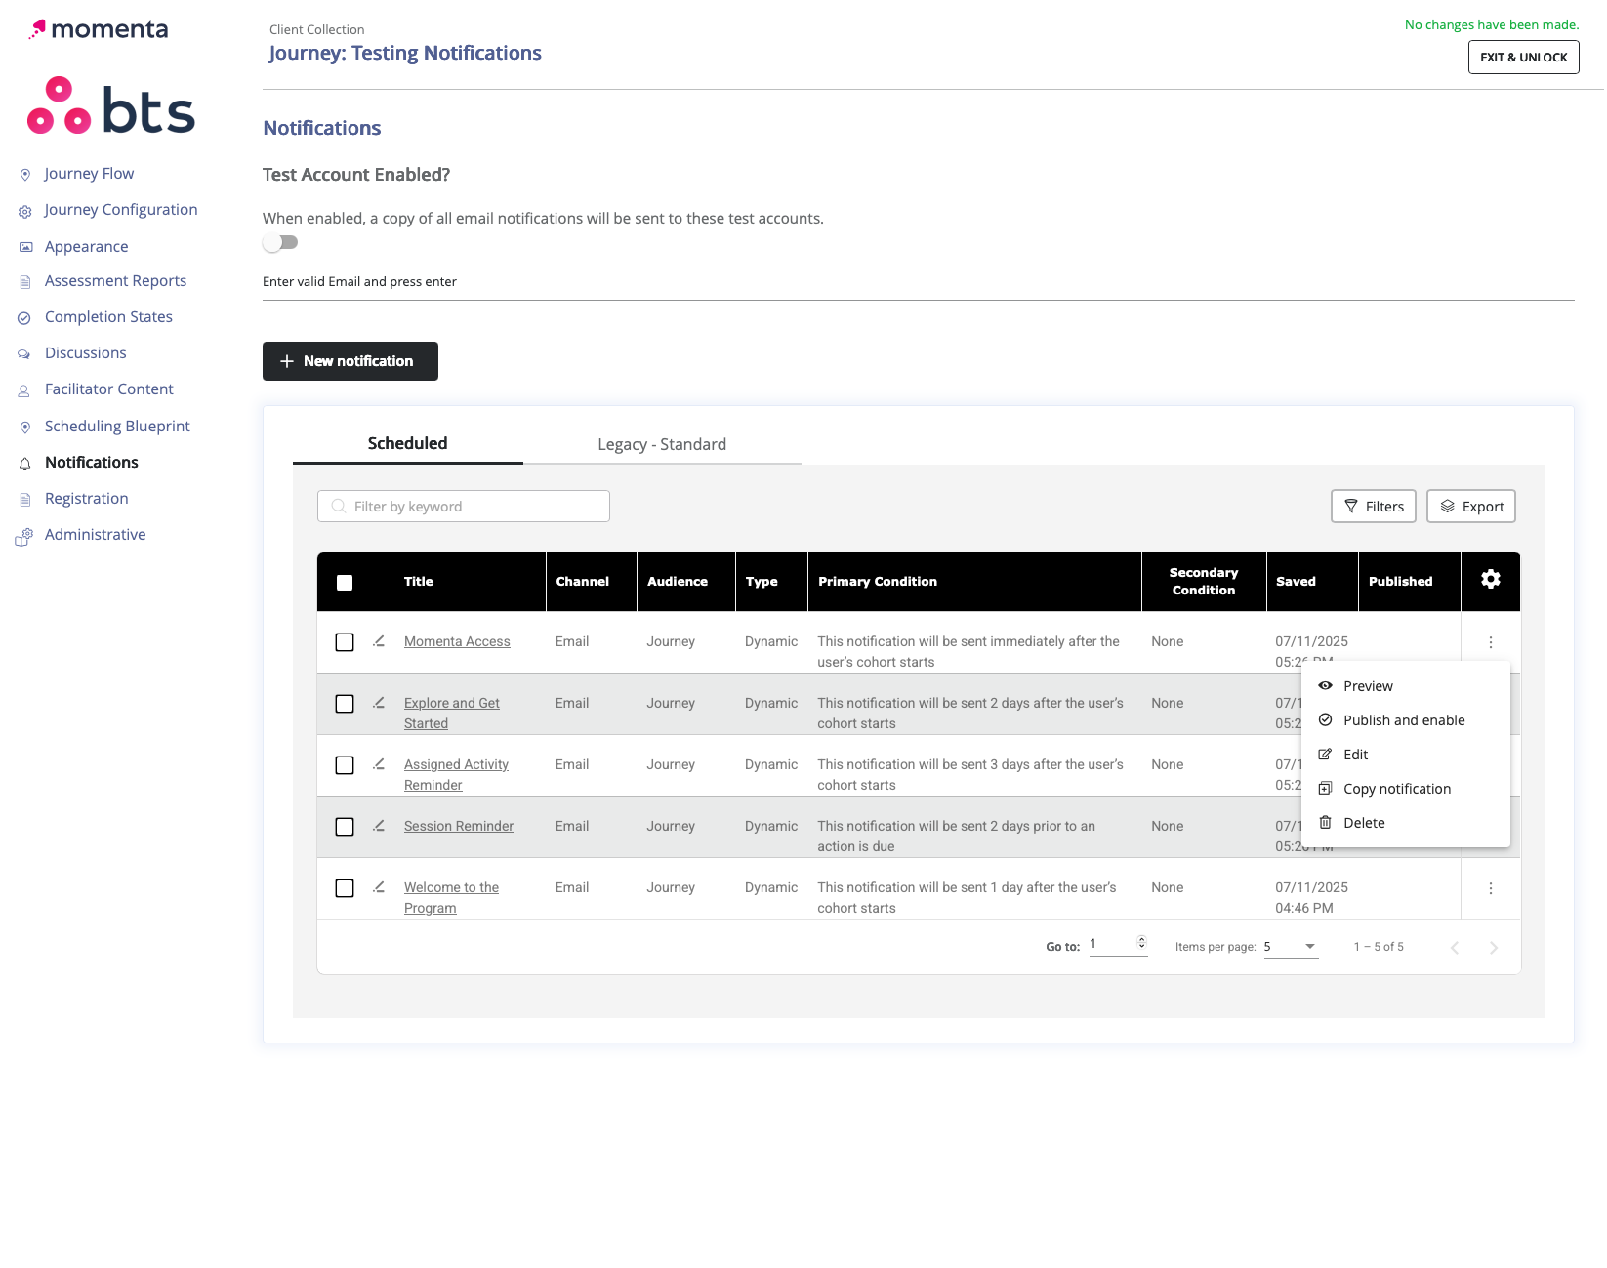Switch to the Legacy - Standard tab
The width and height of the screenshot is (1607, 1268).
point(662,444)
